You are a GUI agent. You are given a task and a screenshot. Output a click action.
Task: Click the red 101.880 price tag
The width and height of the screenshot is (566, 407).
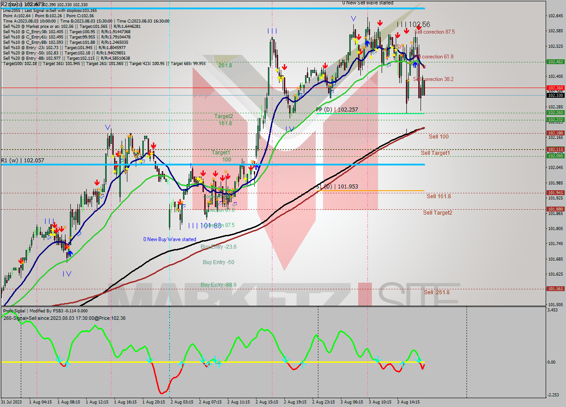pos(555,209)
